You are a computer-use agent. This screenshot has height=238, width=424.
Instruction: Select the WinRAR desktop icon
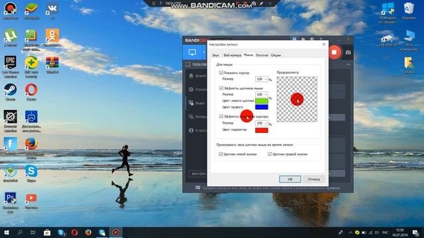[x=52, y=65]
